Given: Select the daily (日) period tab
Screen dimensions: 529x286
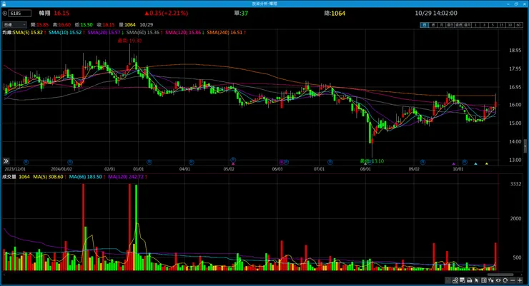Looking at the screenshot, I should (425, 25).
